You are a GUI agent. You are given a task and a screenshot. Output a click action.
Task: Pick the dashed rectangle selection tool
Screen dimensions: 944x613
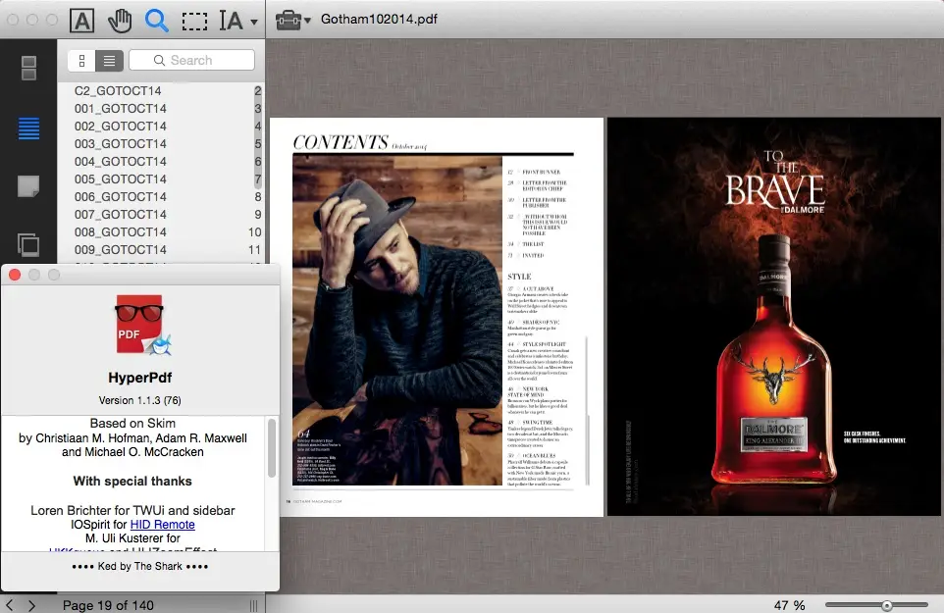pyautogui.click(x=194, y=21)
